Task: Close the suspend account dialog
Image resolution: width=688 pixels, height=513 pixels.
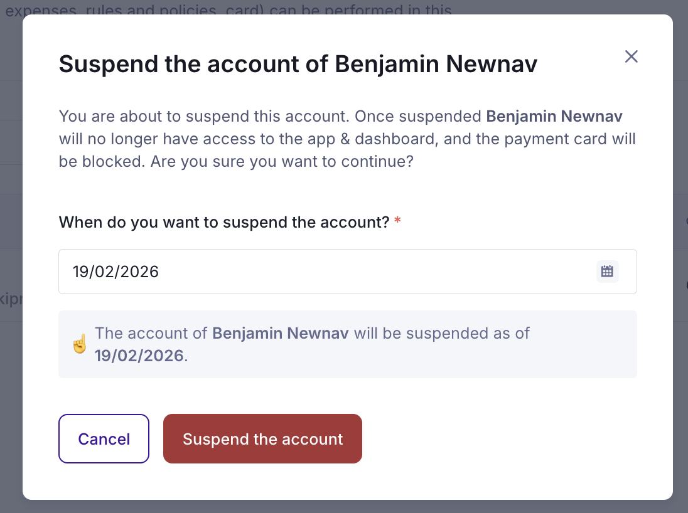Action: coord(631,56)
